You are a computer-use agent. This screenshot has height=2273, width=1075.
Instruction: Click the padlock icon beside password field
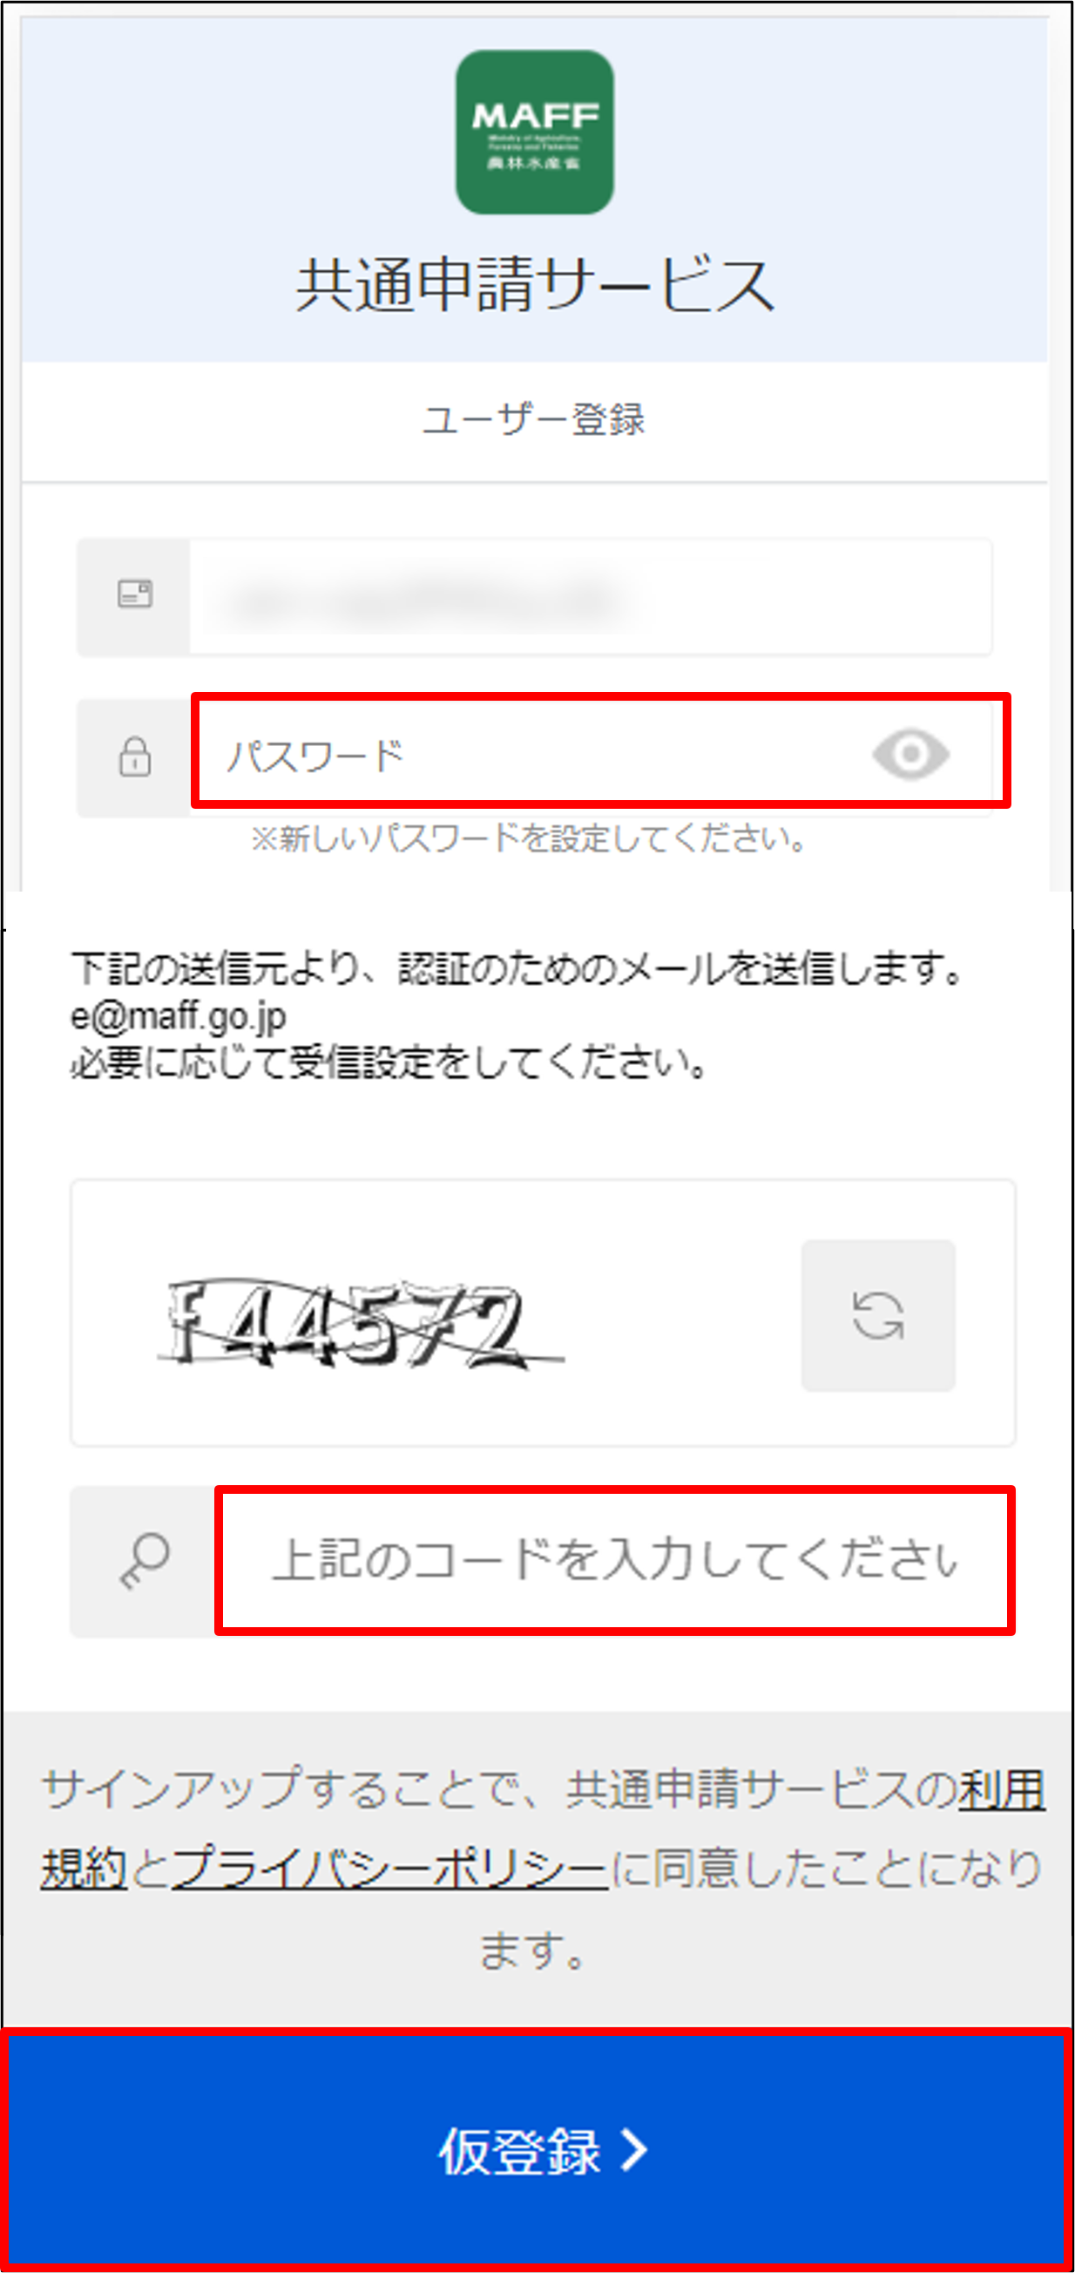tap(135, 757)
